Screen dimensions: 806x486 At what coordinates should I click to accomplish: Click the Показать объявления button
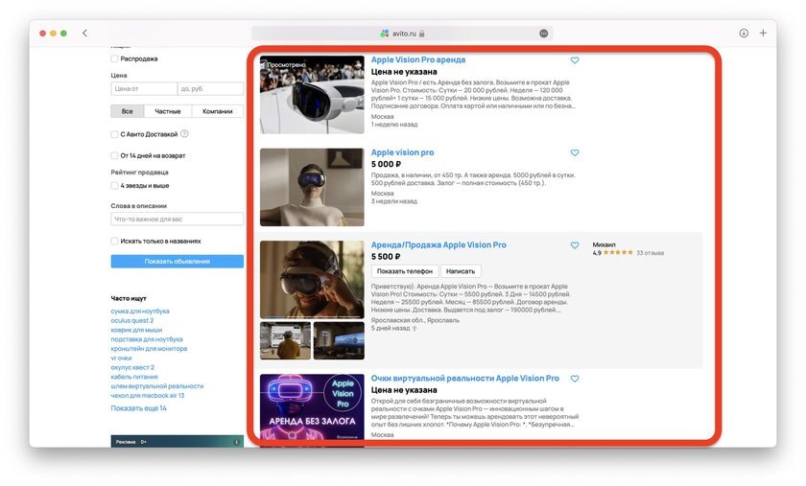click(178, 261)
